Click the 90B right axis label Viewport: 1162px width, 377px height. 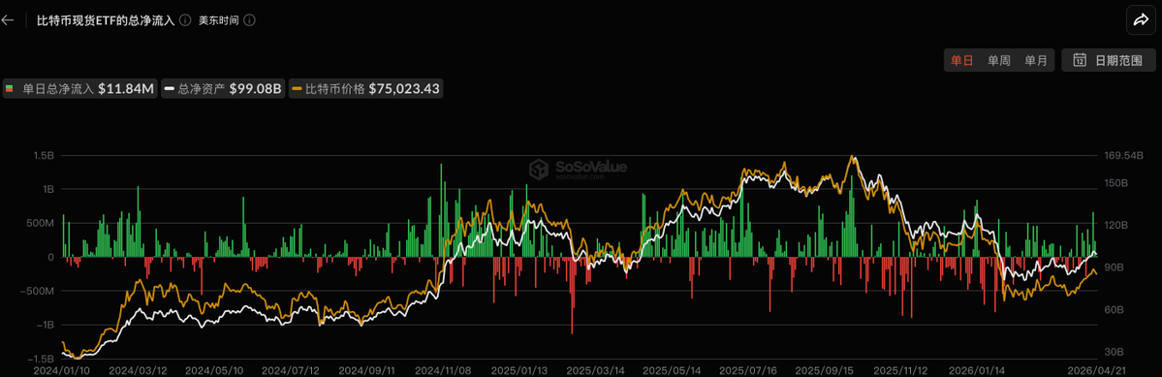tap(1114, 267)
